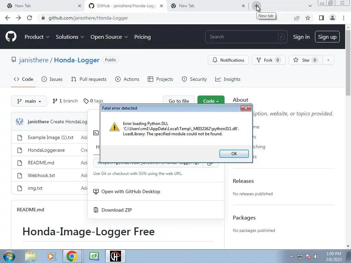
Task: Open the janisthere owner link
Action: click(34, 60)
